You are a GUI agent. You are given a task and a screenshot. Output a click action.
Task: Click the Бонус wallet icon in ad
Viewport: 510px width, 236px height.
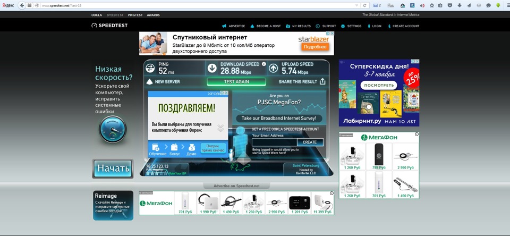(174, 147)
